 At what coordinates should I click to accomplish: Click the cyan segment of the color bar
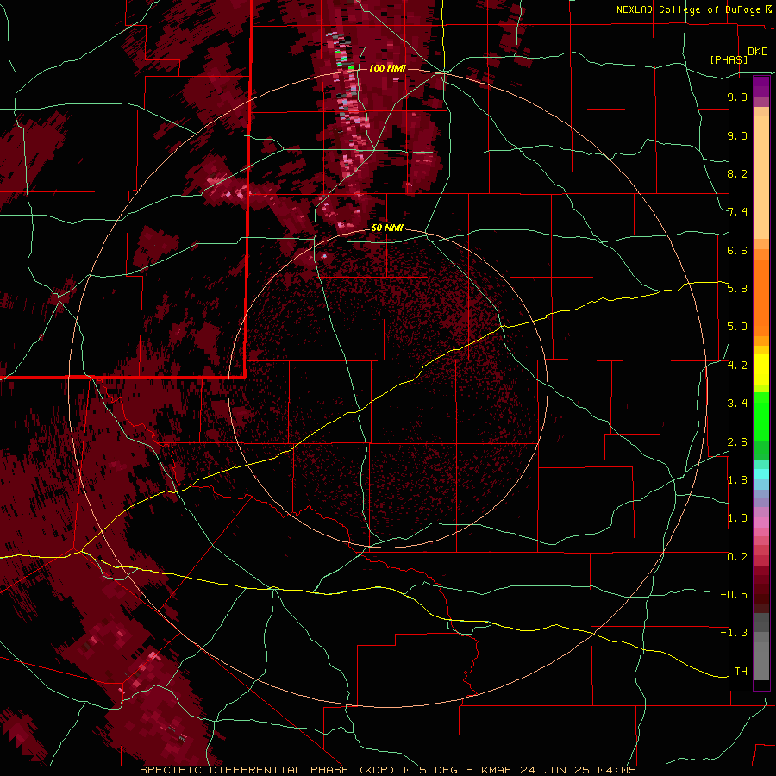coord(761,474)
